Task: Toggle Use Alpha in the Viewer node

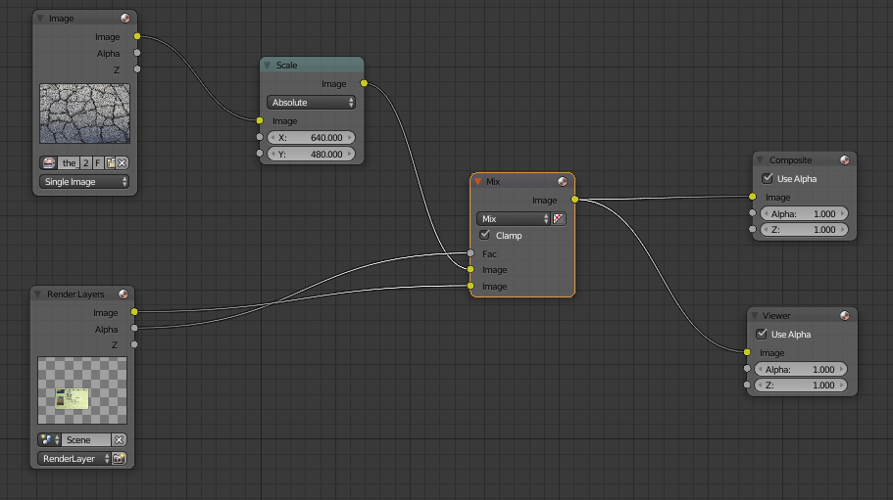Action: coord(762,334)
